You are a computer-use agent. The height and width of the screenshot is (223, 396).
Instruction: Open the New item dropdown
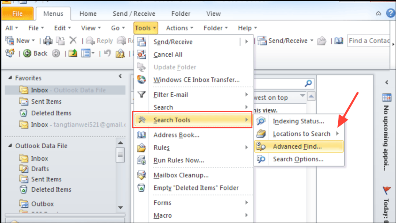click(20, 41)
